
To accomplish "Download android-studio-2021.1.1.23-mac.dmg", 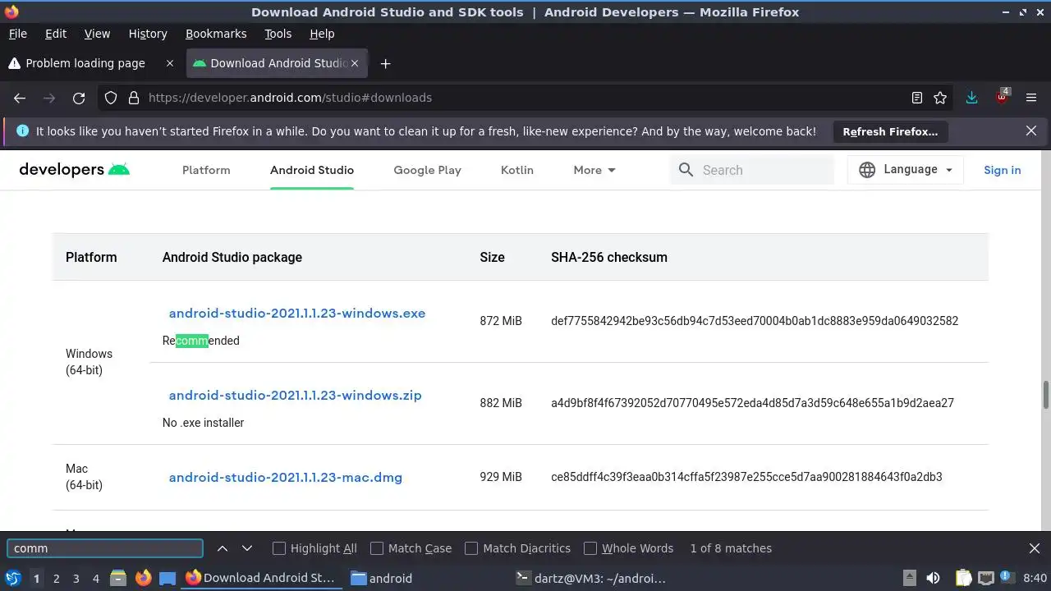I will click(286, 477).
